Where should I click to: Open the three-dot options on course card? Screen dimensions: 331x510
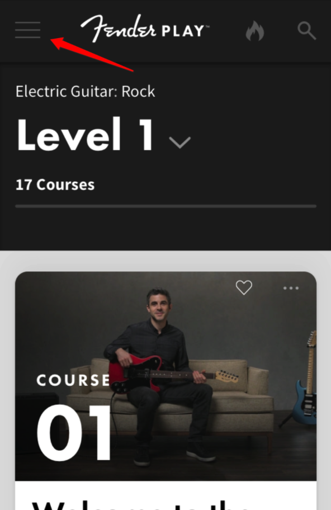[291, 288]
